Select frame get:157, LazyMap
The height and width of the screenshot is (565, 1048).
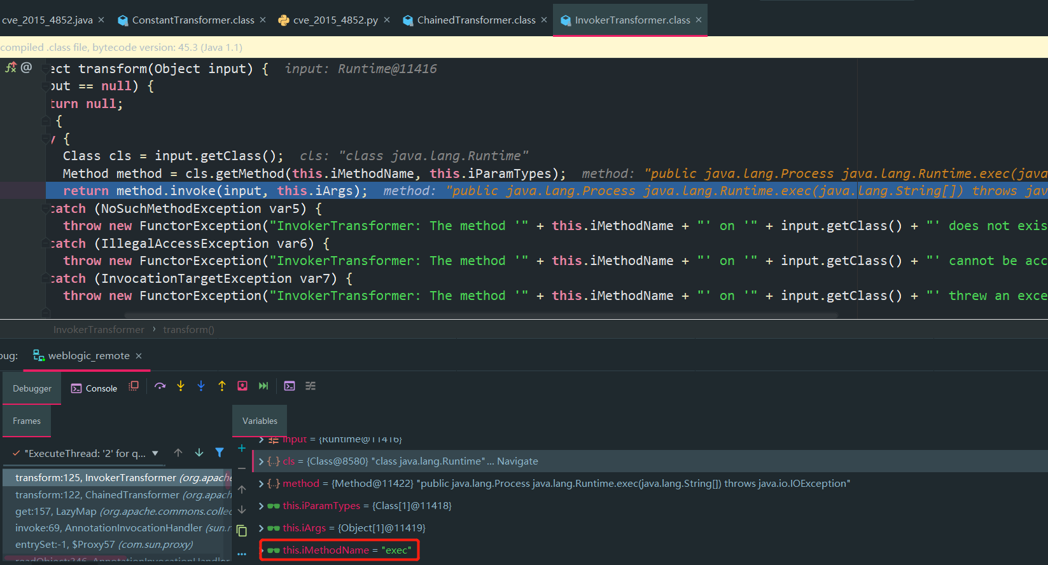click(118, 511)
